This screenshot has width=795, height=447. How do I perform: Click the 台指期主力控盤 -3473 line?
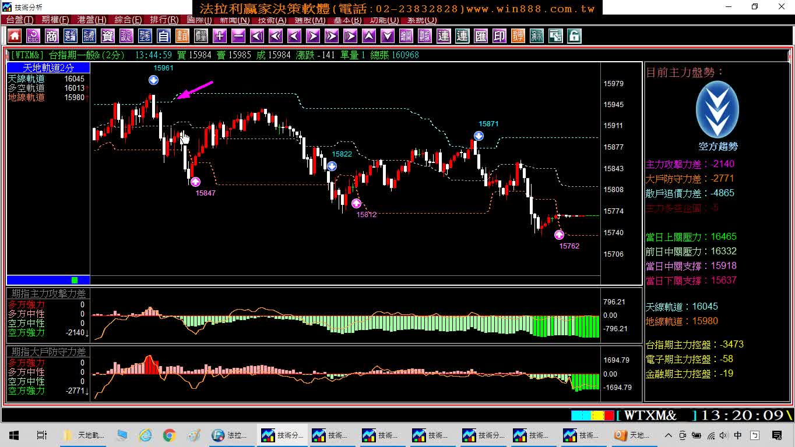point(695,345)
